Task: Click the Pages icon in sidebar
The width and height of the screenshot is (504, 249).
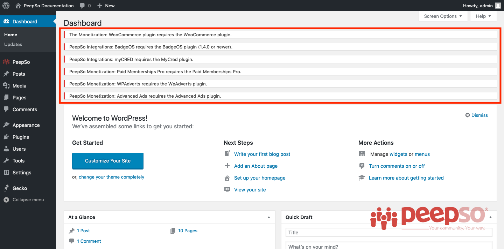Action: click(6, 98)
